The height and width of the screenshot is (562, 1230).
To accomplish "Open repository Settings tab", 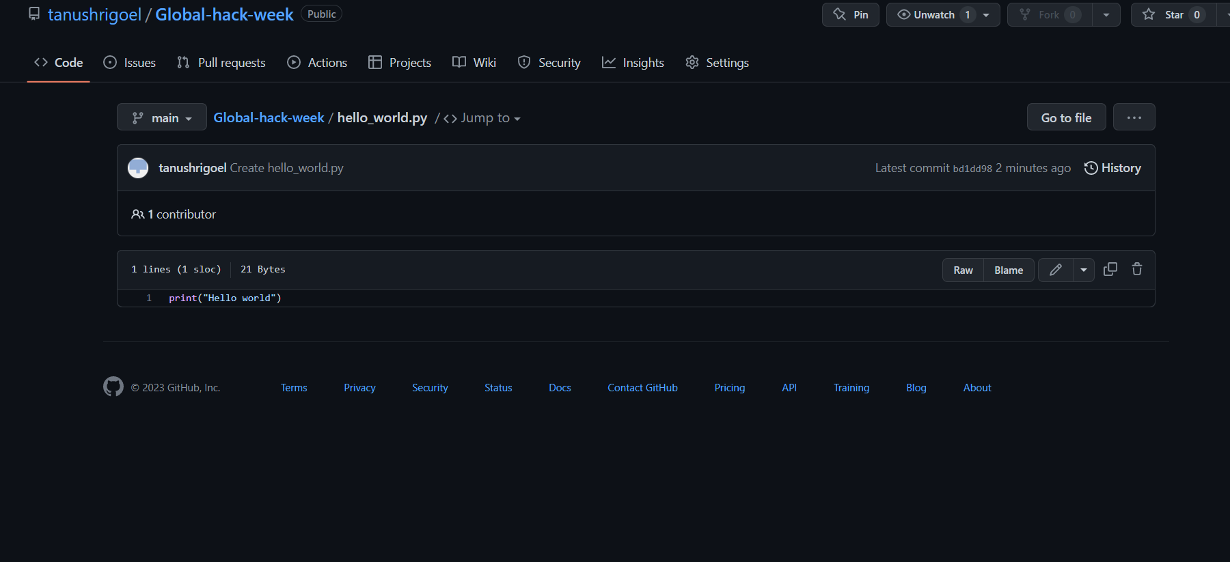I will 717,62.
